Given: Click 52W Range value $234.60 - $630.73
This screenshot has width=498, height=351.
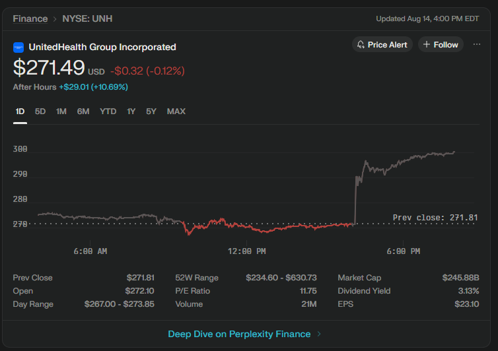Looking at the screenshot, I should [281, 278].
